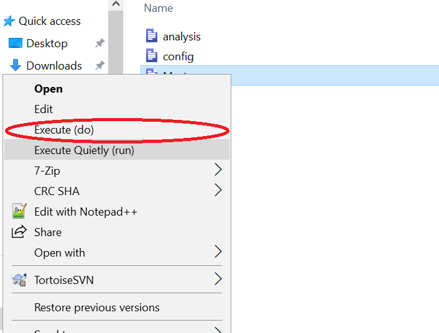Choose Edit from the context menu
The width and height of the screenshot is (439, 333).
click(x=44, y=109)
